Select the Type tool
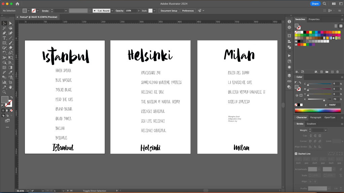 (x=4, y=38)
